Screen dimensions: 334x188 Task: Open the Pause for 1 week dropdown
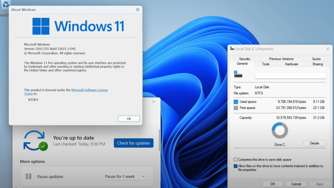(143, 176)
